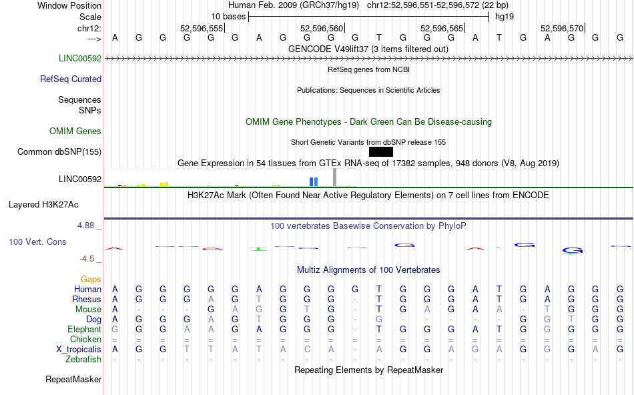Click the Chicken alignment row label

[x=85, y=339]
